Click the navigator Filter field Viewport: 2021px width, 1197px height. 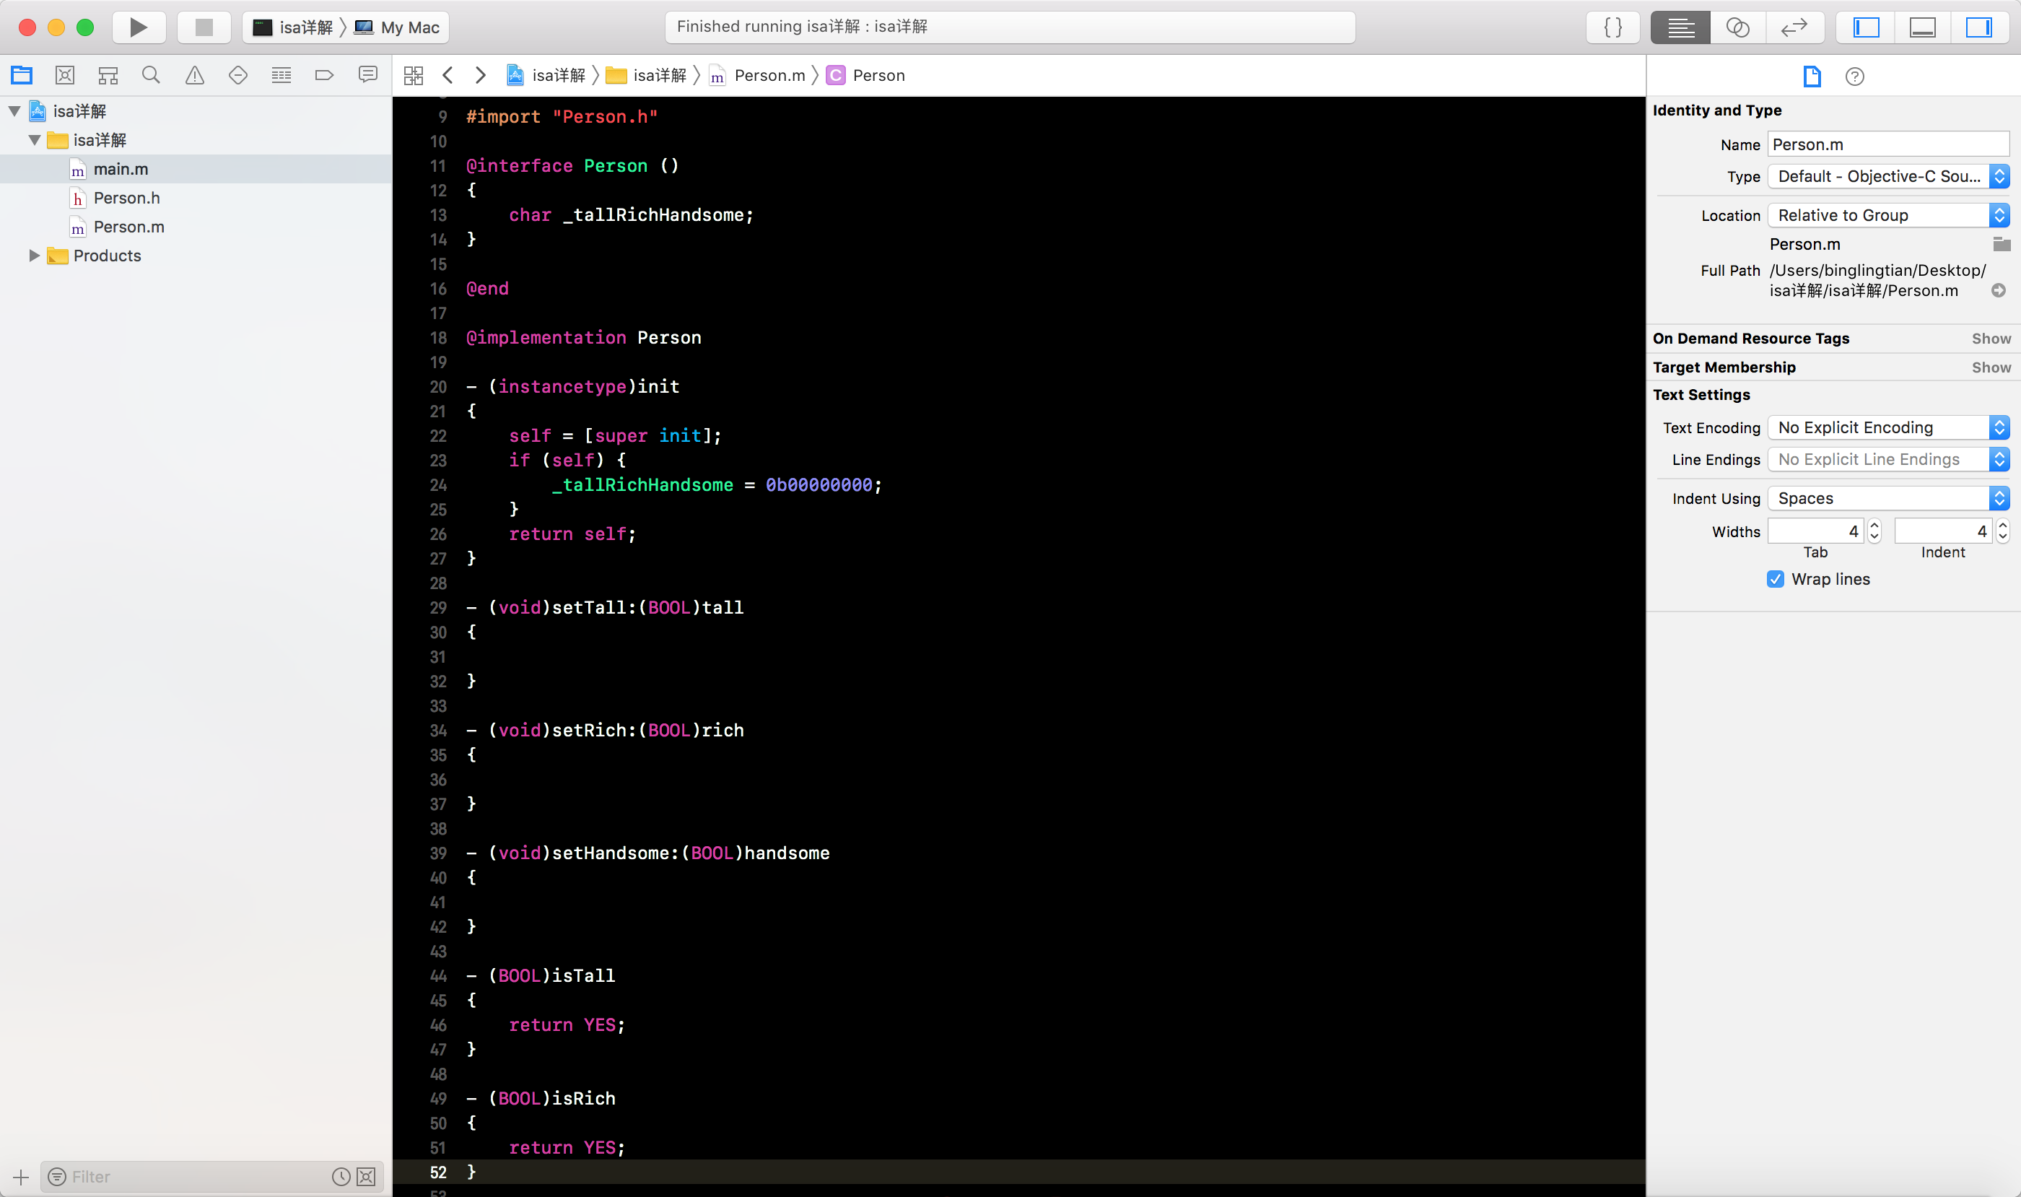tap(185, 1177)
